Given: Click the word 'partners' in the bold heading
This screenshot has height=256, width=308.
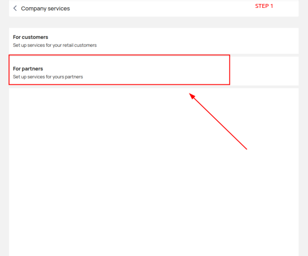Looking at the screenshot, I should point(32,69).
